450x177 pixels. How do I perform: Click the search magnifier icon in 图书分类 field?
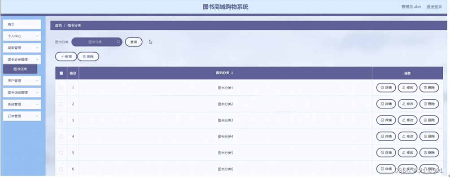click(118, 42)
